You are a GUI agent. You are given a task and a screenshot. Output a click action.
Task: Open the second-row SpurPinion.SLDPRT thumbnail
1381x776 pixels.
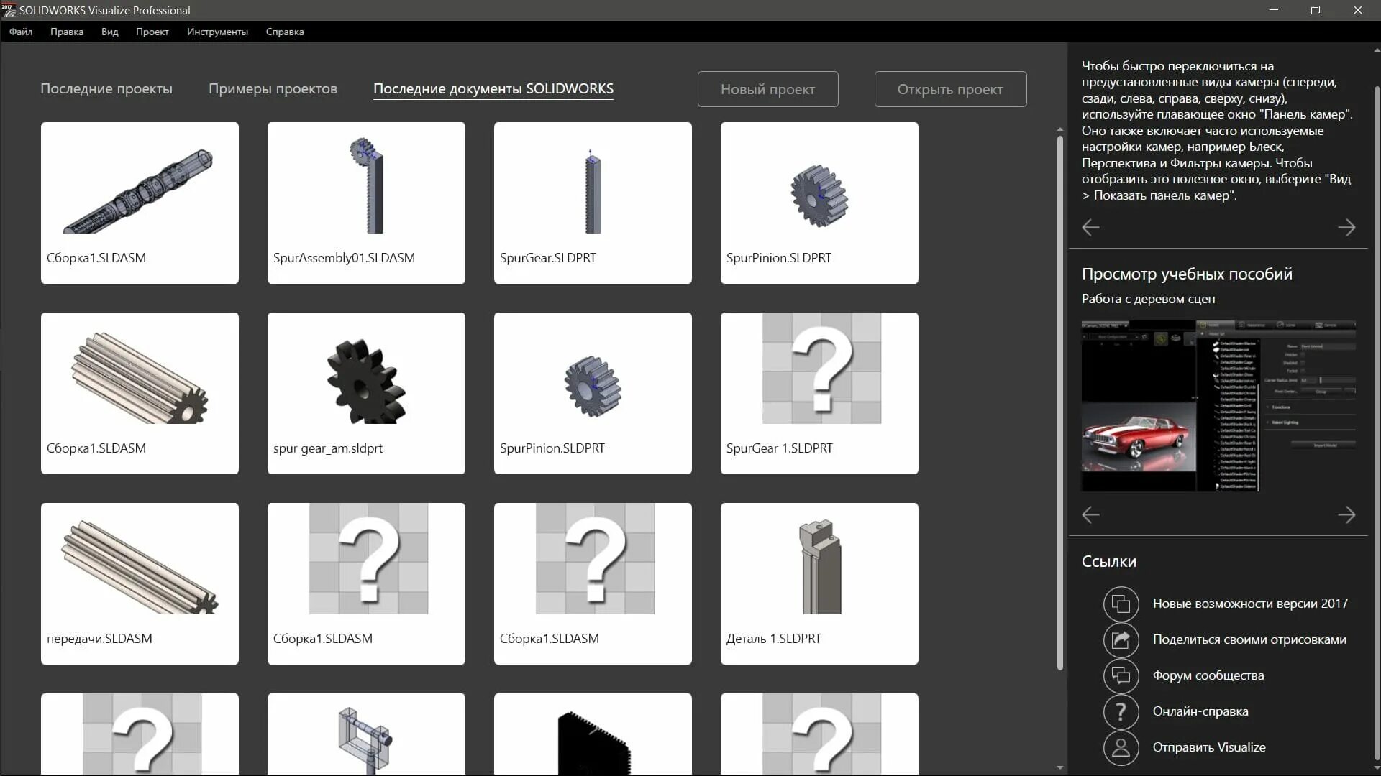(593, 393)
